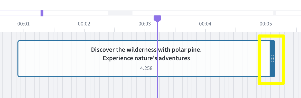Click the wide gray segment in overview strip
Screen dimensions: 301x98
tap(120, 13)
